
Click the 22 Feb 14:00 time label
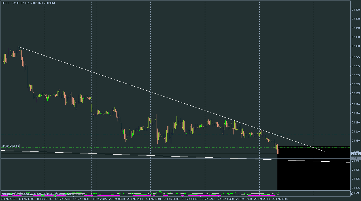click(x=244, y=199)
